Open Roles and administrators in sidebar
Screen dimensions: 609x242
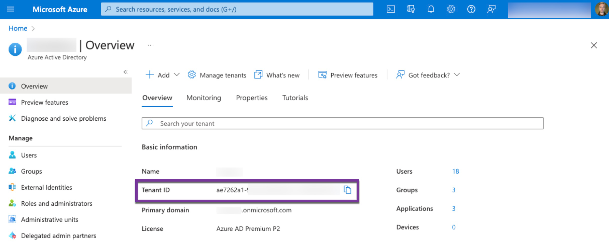pos(56,203)
